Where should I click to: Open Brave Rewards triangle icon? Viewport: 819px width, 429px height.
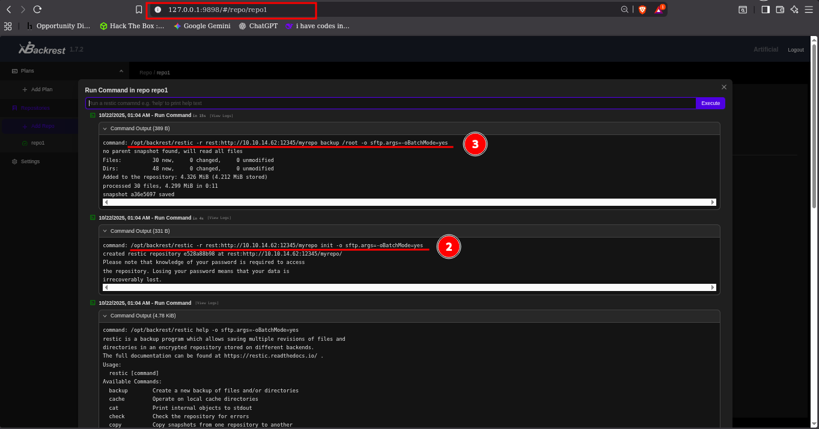point(659,10)
